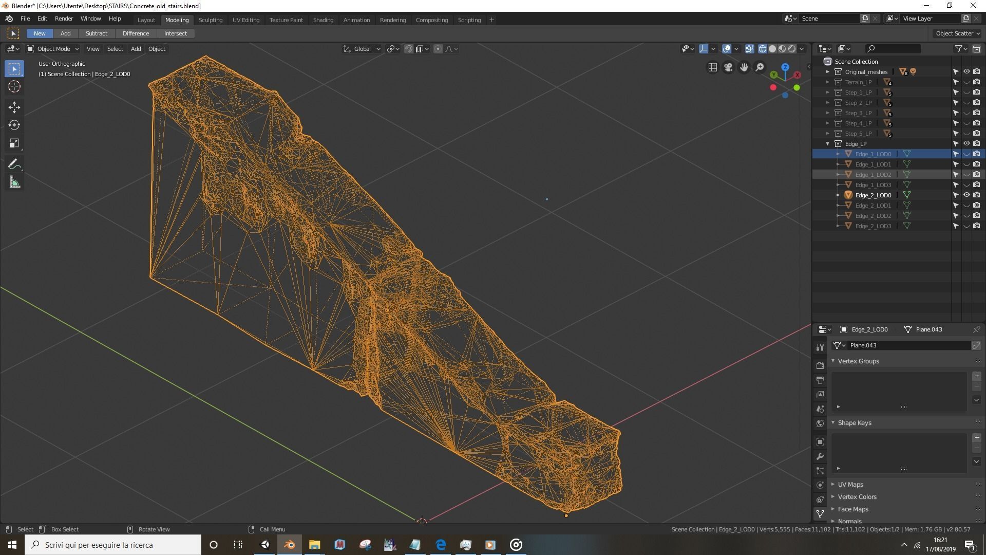
Task: Click the Windows taskbar search field
Action: coord(113,545)
